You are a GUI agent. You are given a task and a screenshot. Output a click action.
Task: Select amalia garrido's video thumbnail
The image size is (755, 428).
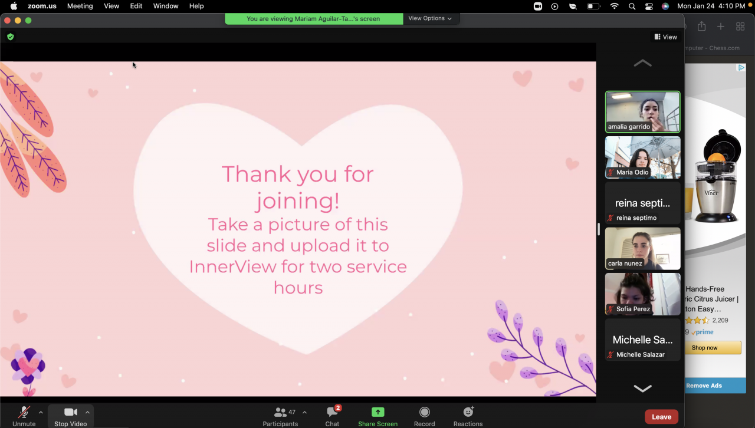pyautogui.click(x=642, y=112)
